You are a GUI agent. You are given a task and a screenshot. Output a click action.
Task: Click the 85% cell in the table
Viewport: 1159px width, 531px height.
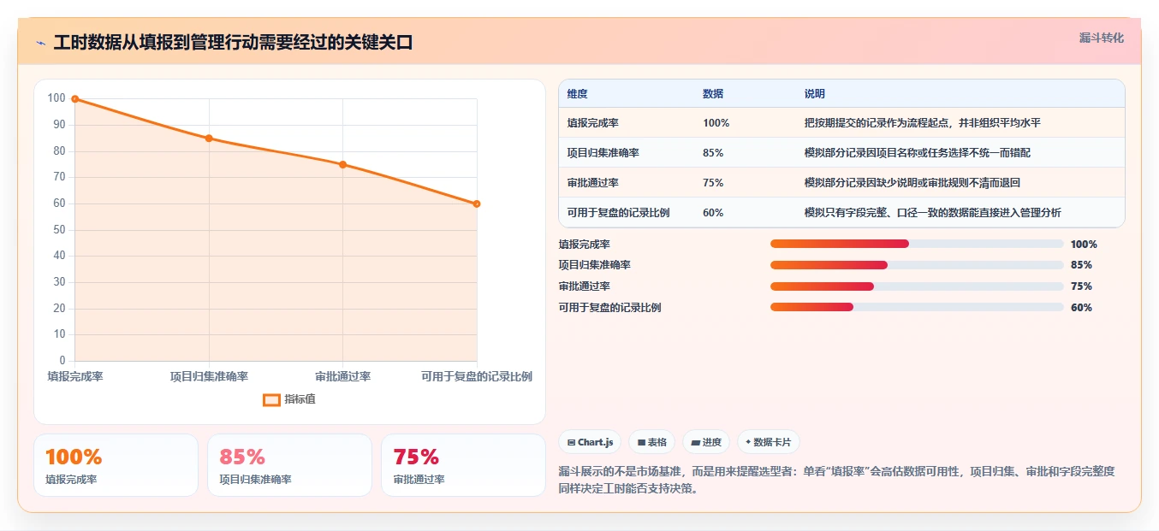click(x=713, y=153)
